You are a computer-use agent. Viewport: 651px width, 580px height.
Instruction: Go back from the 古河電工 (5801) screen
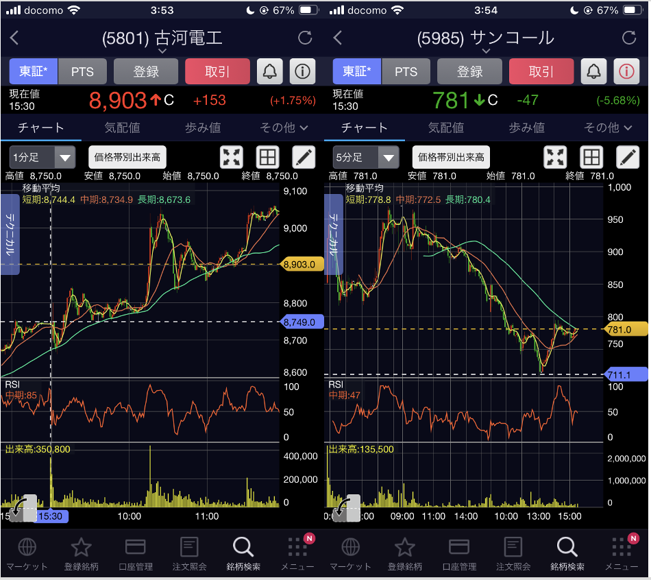14,38
